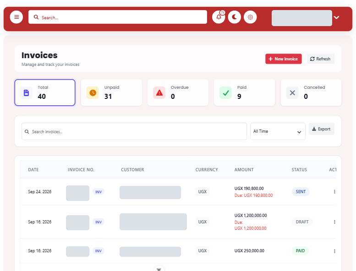The height and width of the screenshot is (271, 356).
Task: Export the invoices
Action: 322,129
